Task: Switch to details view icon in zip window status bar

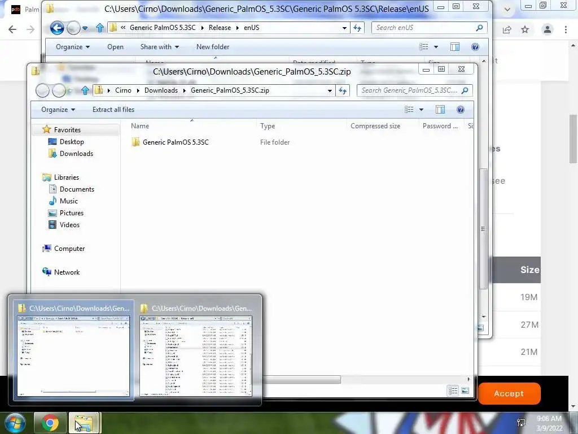Action: coord(453,390)
